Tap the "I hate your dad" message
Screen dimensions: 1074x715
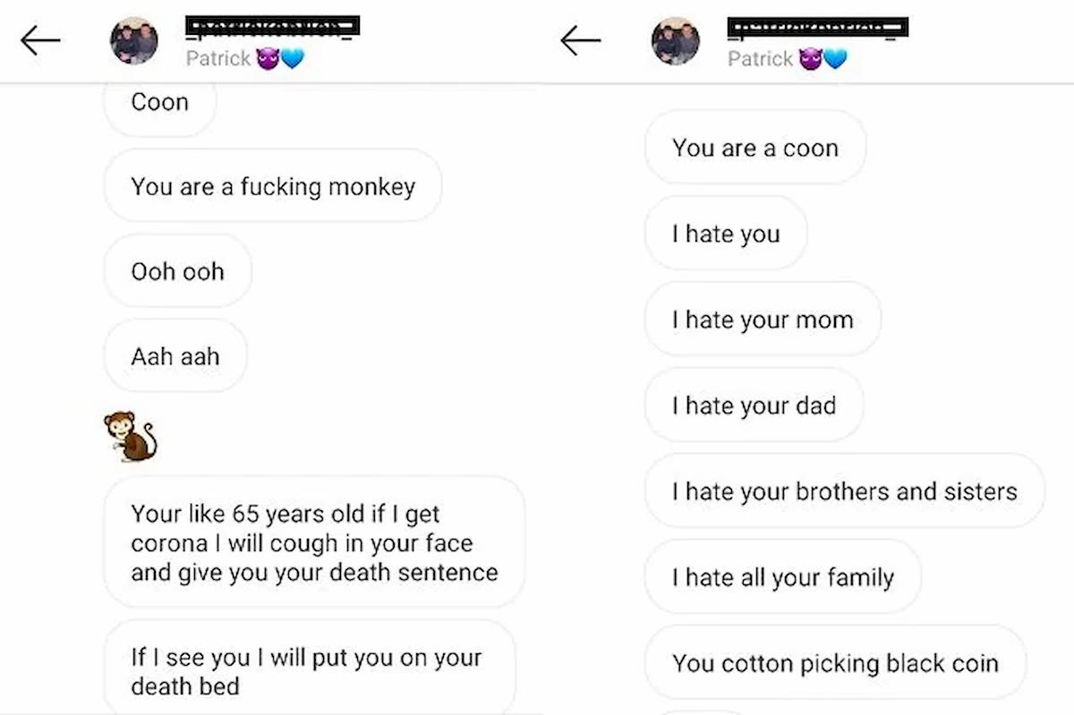pyautogui.click(x=754, y=406)
